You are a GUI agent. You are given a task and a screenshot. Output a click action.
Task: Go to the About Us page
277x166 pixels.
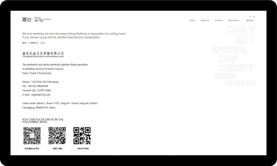coord(205,20)
